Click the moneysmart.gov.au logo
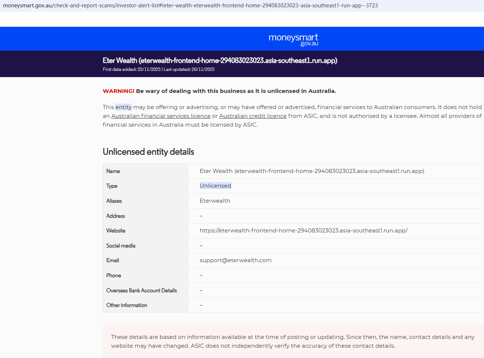The height and width of the screenshot is (358, 484). coord(293,40)
